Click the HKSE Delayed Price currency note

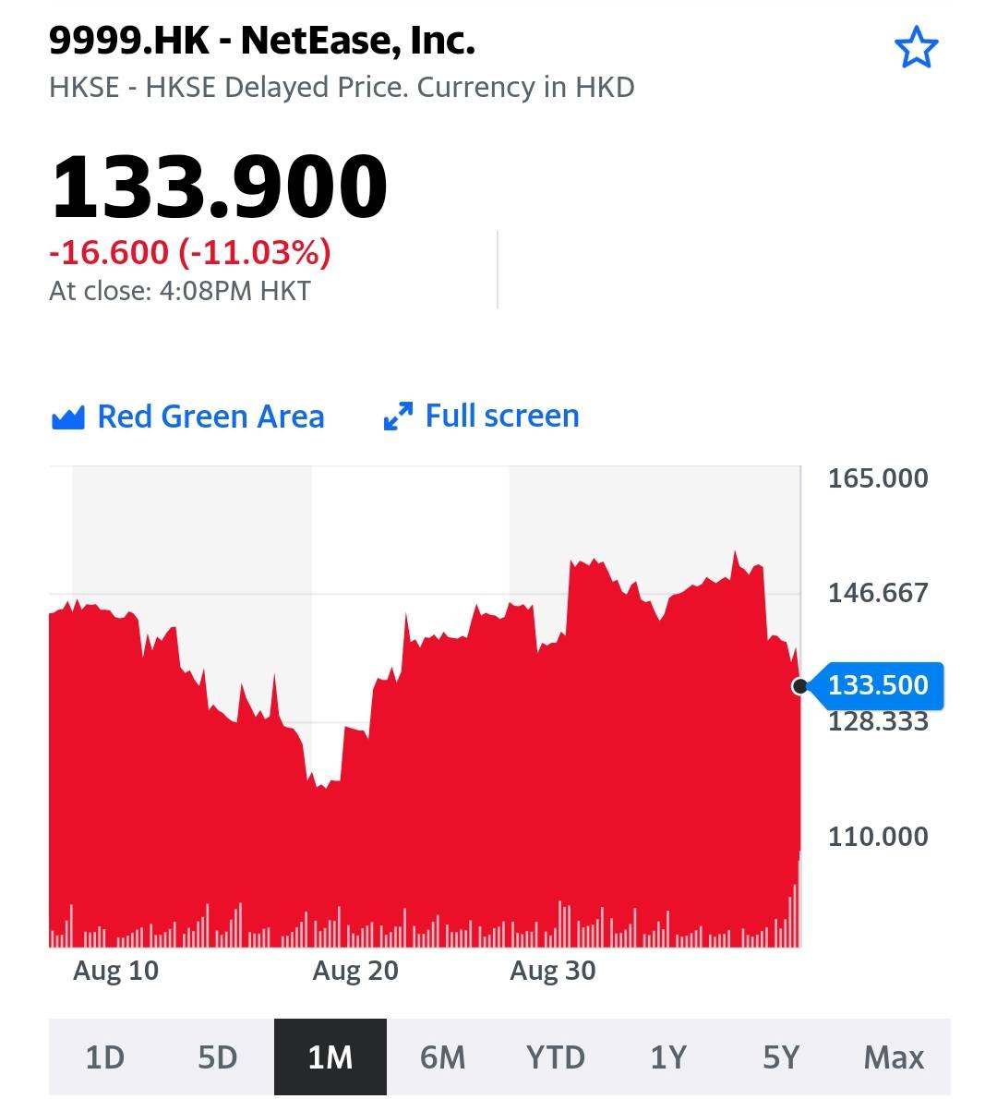[x=342, y=88]
